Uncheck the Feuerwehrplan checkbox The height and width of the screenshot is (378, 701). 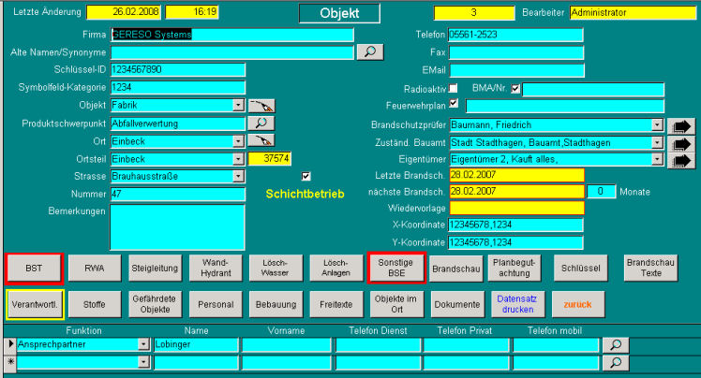tap(455, 105)
